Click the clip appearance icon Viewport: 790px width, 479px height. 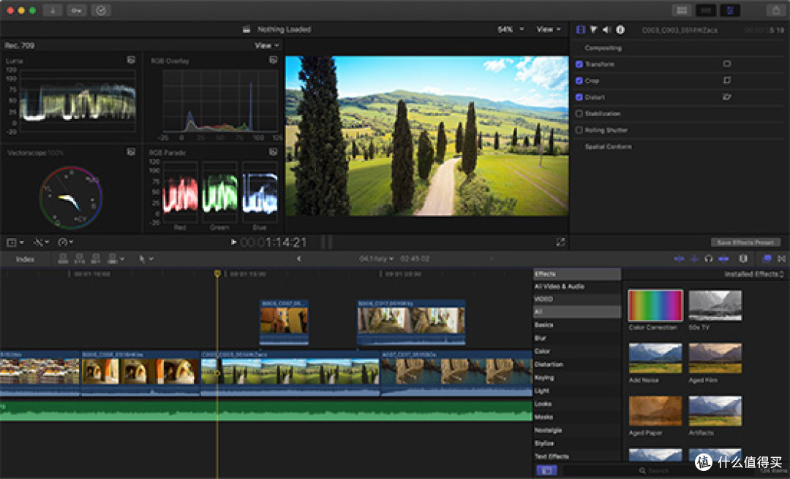click(743, 258)
